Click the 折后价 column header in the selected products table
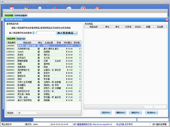 click(x=138, y=27)
